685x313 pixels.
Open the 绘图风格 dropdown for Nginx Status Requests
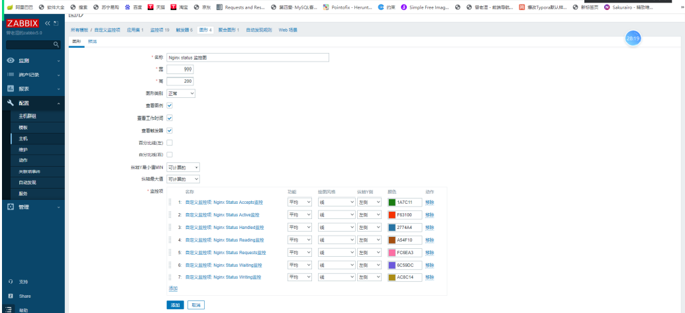(337, 252)
